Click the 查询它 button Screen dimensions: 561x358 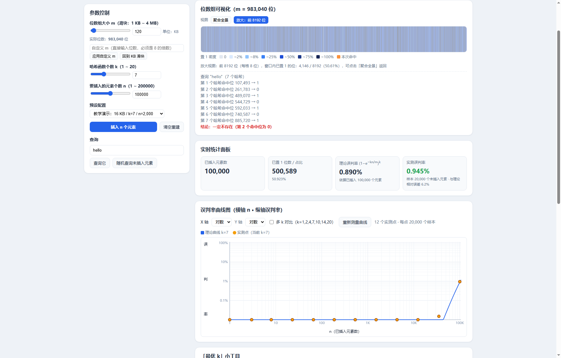[100, 163]
